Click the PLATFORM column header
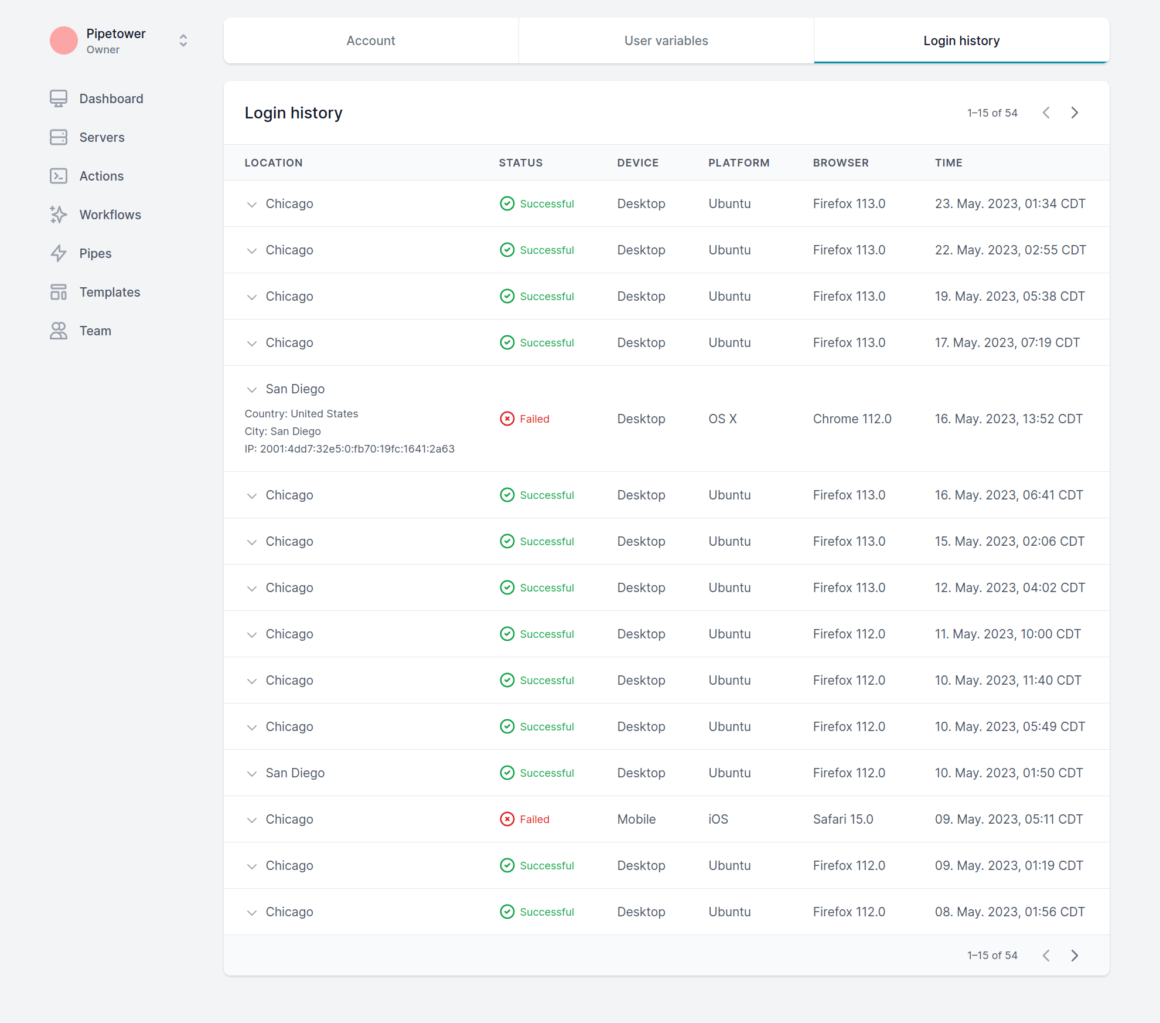1160x1023 pixels. [739, 162]
